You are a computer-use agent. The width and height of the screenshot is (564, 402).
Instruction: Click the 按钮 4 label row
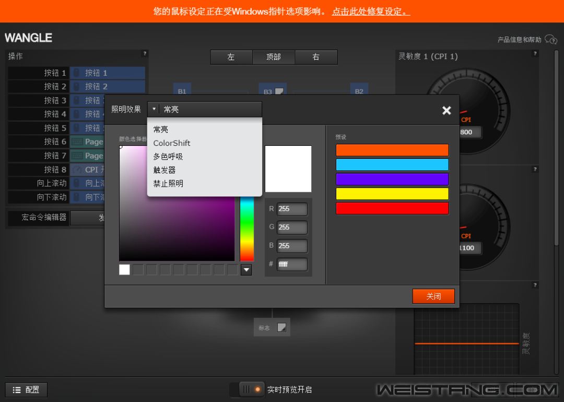(x=38, y=114)
